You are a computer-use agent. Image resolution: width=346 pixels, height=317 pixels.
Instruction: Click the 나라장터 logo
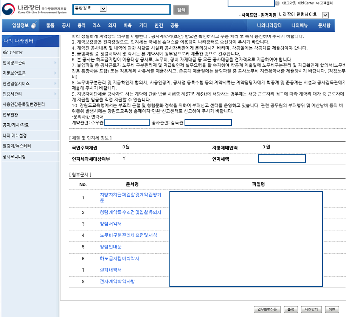pyautogui.click(x=34, y=9)
